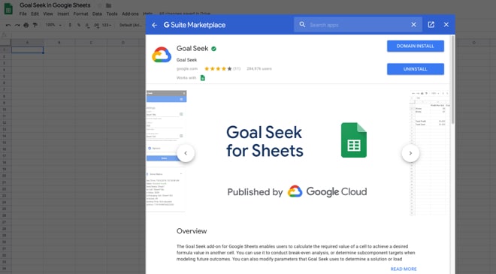Click the document title Goal Seek in Google Sheets

[x=55, y=5]
